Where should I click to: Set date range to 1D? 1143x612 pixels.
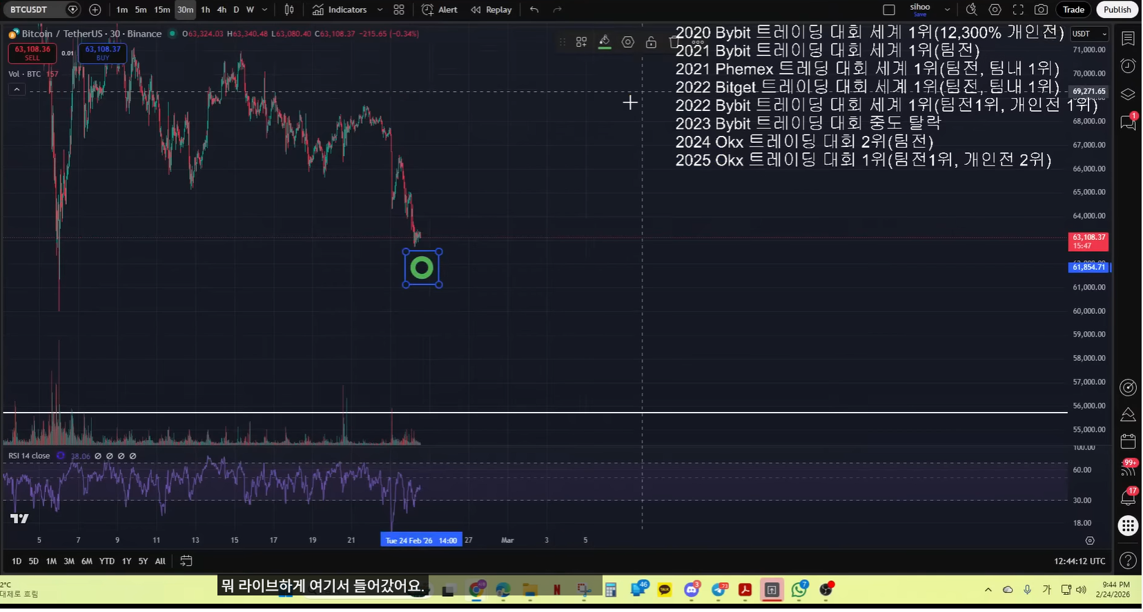click(x=17, y=561)
